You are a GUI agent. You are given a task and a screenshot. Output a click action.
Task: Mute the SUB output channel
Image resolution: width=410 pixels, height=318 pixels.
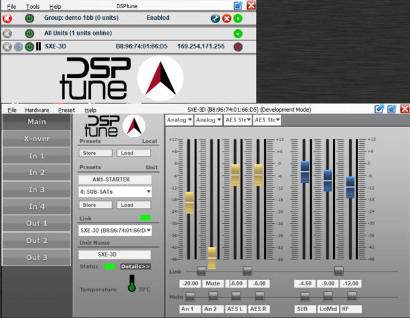[x=305, y=295]
